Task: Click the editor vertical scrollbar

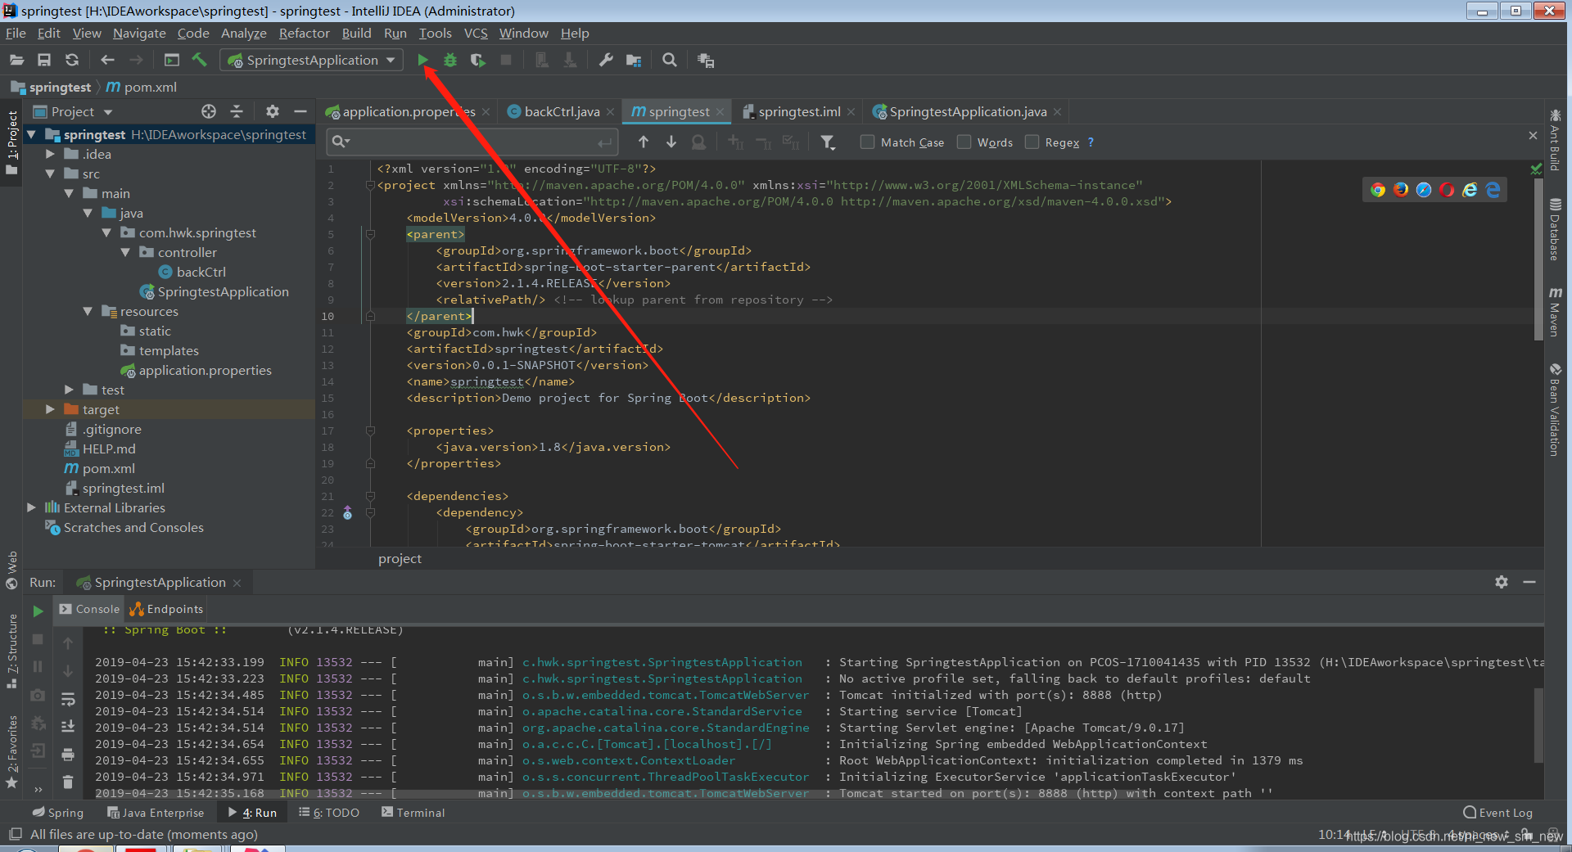Action: pos(1538,258)
